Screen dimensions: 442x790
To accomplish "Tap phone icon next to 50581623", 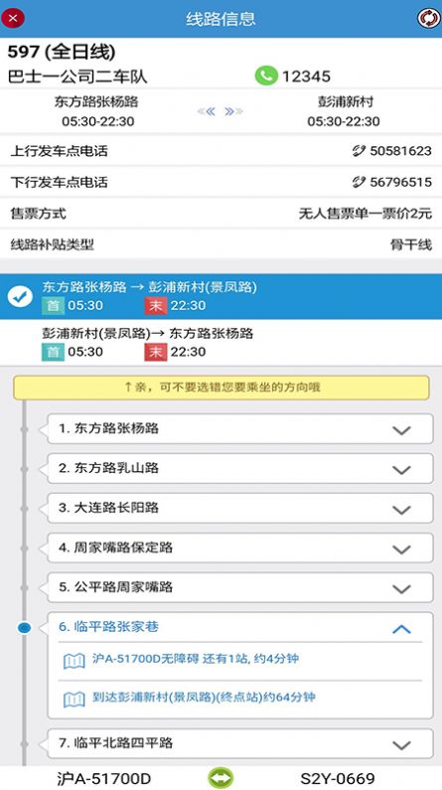I will (359, 151).
